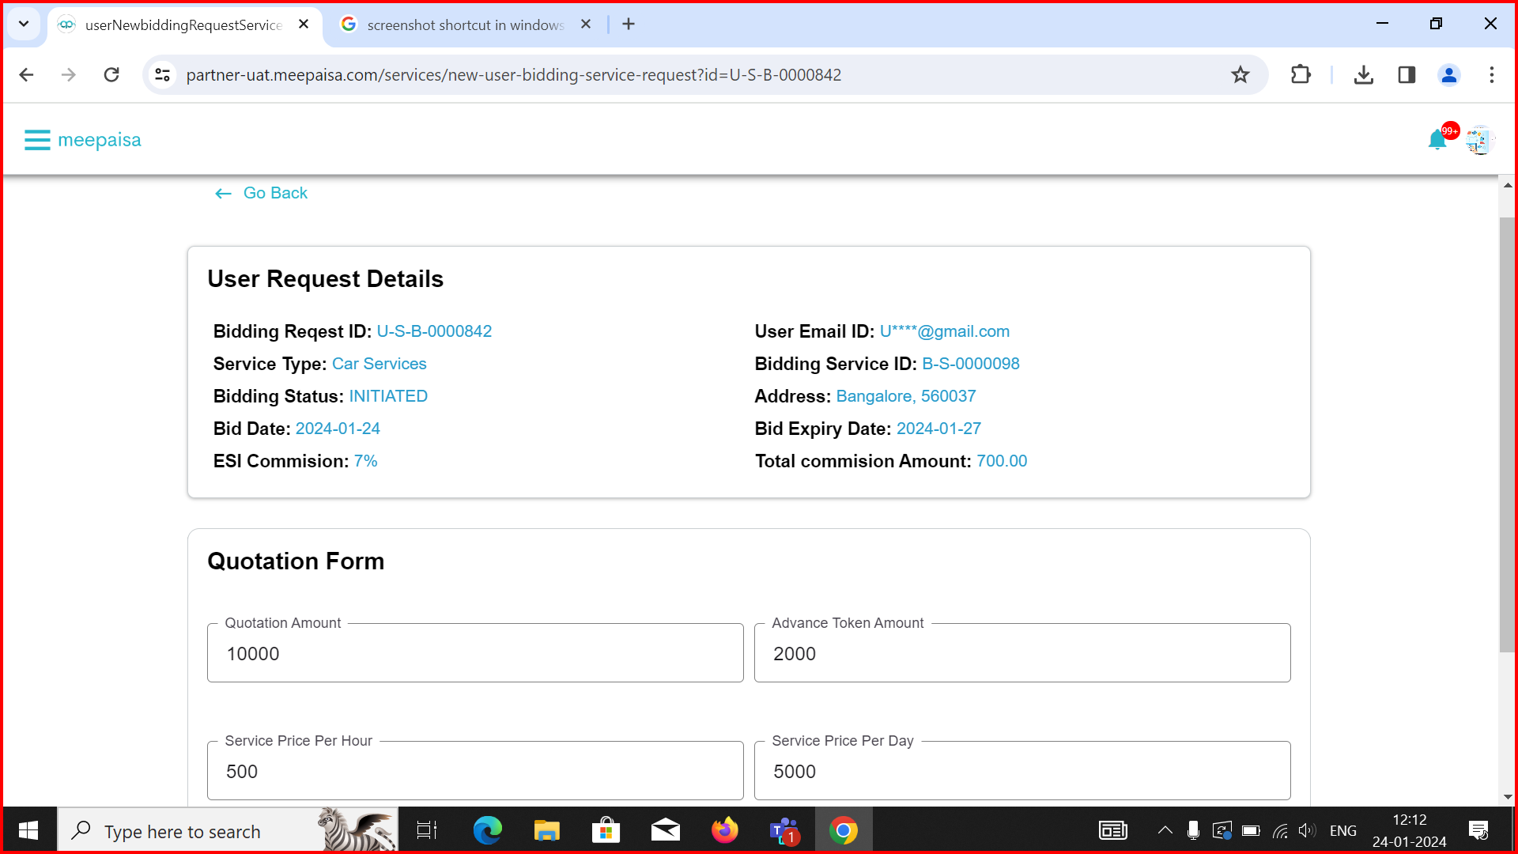This screenshot has width=1518, height=854.
Task: Open notifications bell with 99+ badge
Action: tap(1438, 140)
